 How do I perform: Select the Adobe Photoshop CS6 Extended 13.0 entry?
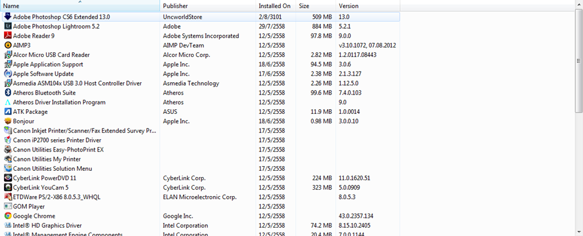tap(201, 16)
